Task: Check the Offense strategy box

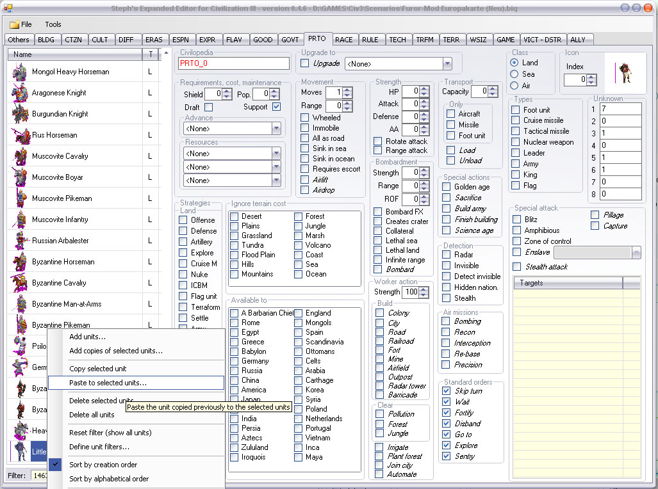Action: point(183,220)
